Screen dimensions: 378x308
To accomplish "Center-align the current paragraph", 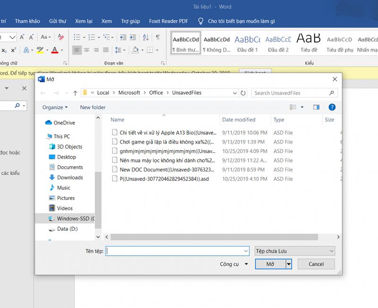I will point(87,50).
